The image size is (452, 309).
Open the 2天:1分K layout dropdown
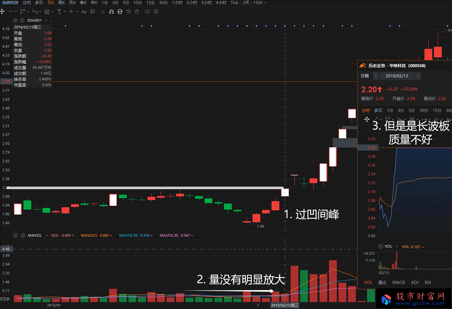tap(255, 3)
